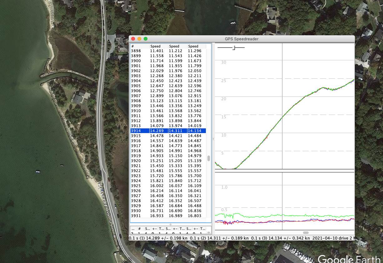The width and height of the screenshot is (383, 263).
Task: Click the red close window button
Action: [133, 39]
